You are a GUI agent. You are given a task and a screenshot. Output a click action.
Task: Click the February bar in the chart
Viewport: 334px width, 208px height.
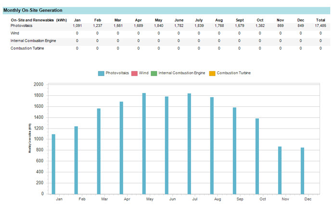[x=76, y=160]
